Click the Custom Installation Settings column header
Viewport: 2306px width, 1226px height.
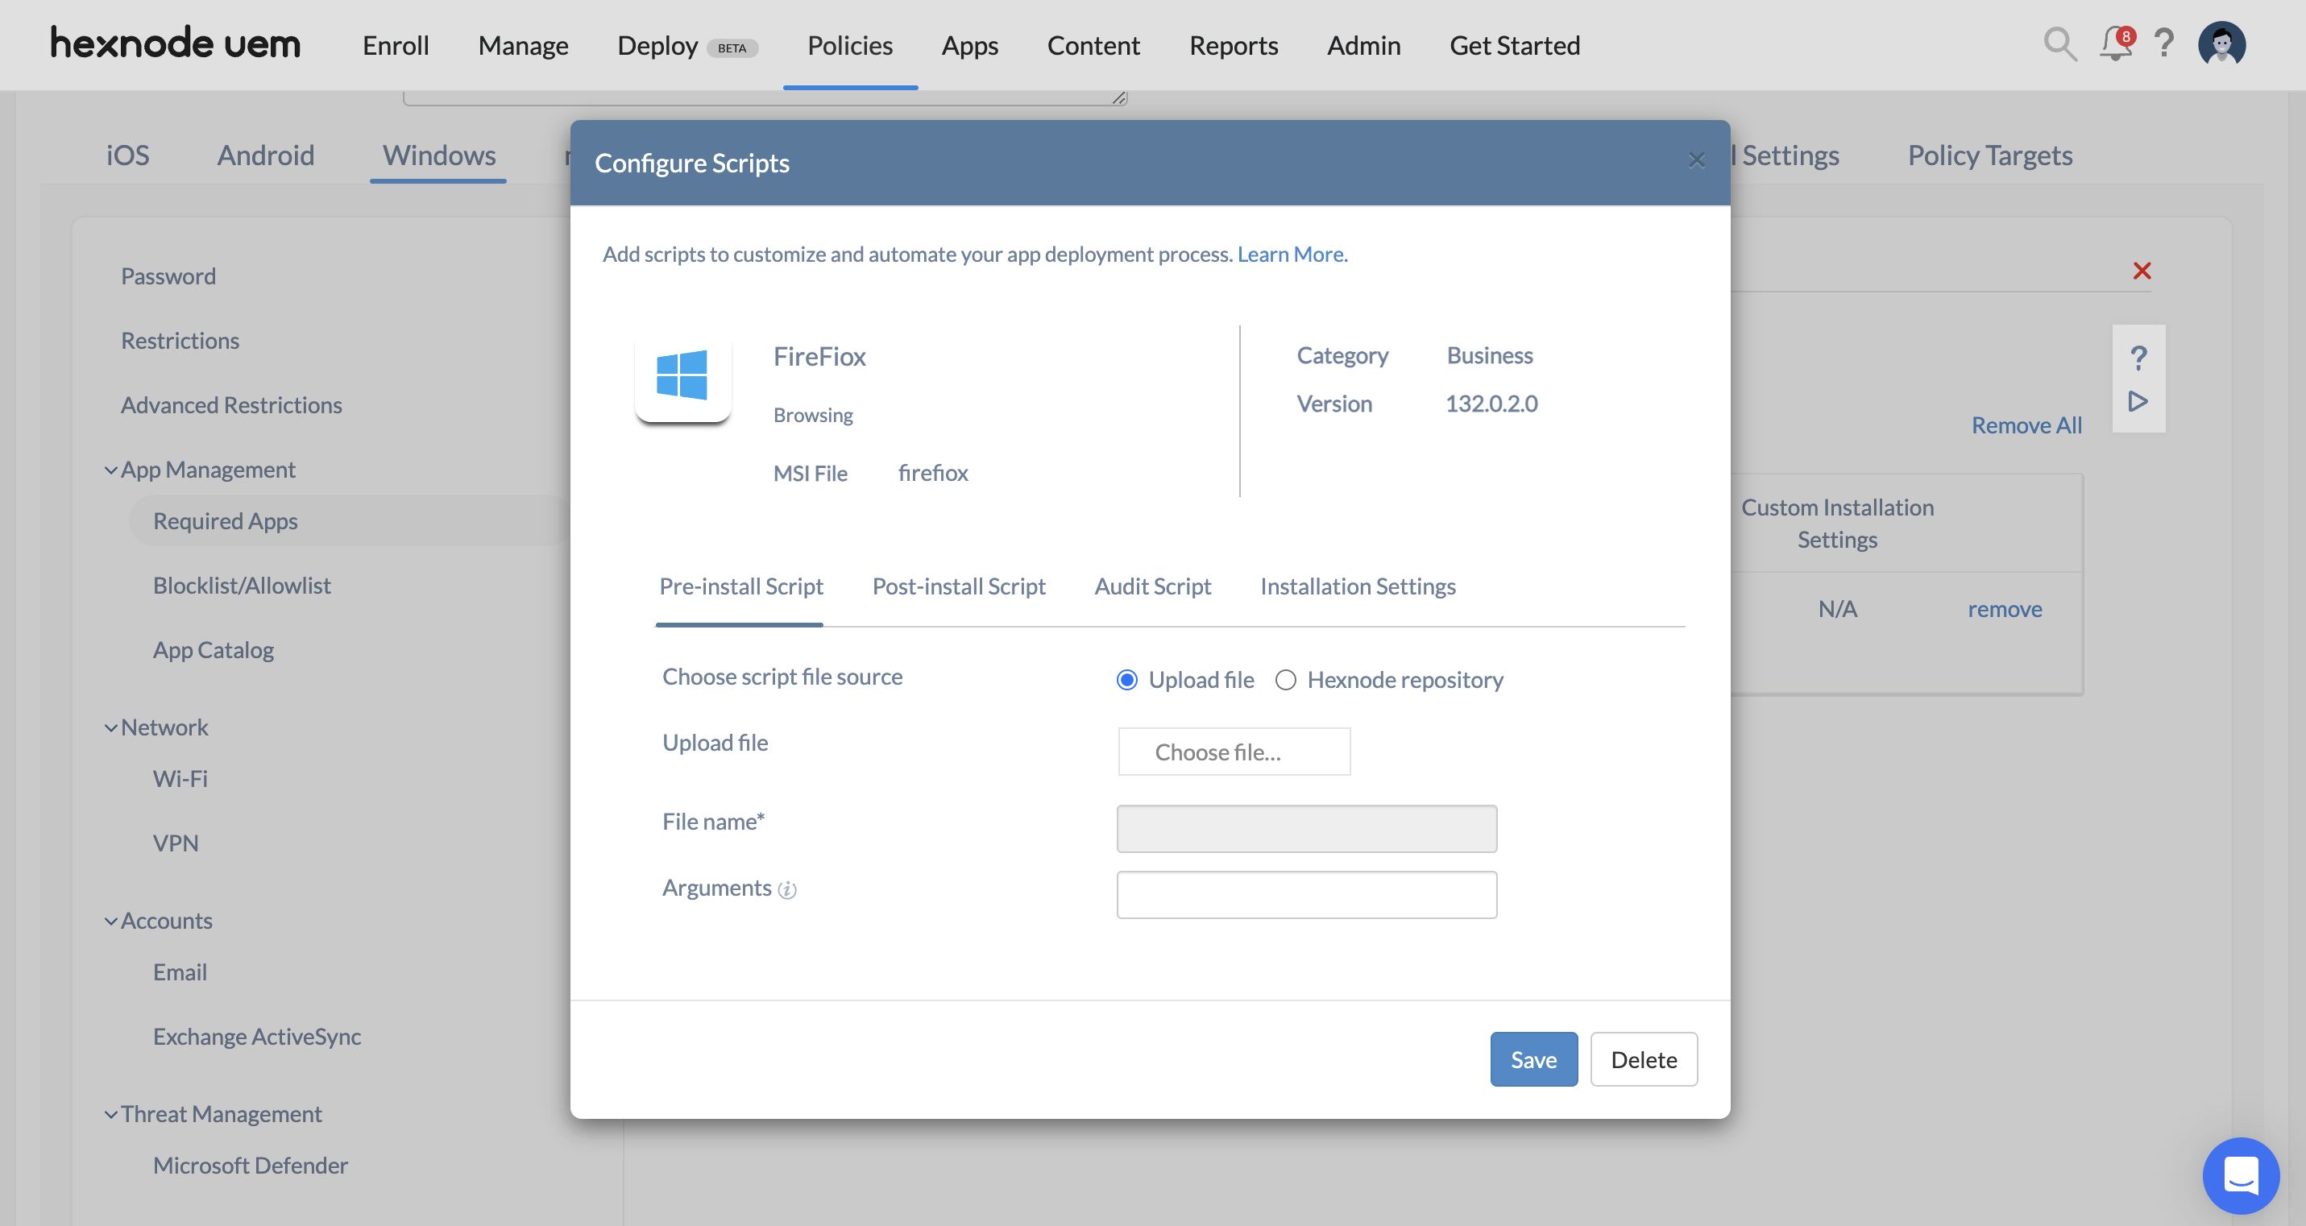1837,524
